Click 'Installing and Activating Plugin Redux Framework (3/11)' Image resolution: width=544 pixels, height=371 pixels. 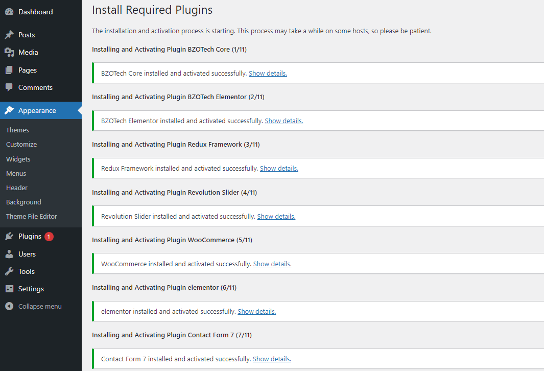(176, 145)
